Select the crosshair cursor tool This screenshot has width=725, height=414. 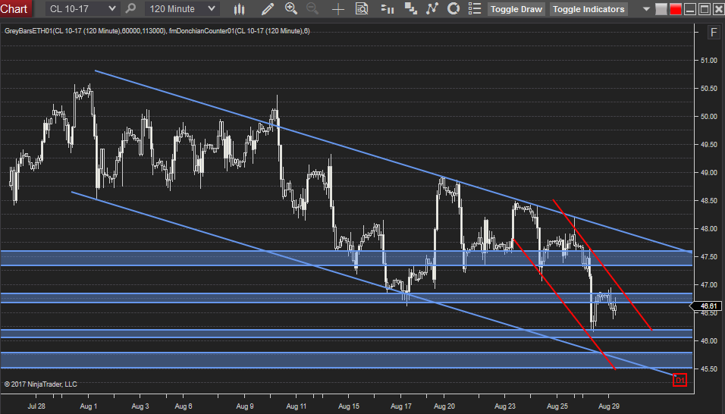[x=338, y=9]
